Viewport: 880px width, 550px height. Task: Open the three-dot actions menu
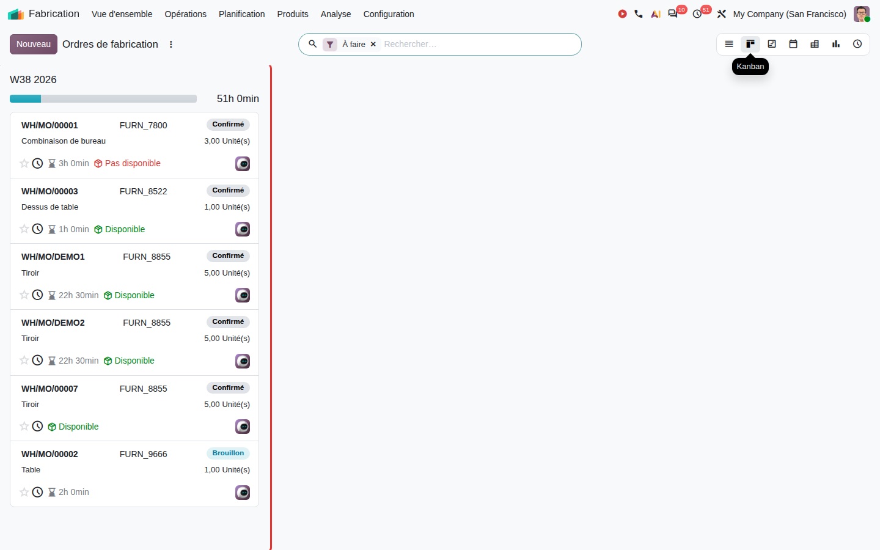coord(171,44)
